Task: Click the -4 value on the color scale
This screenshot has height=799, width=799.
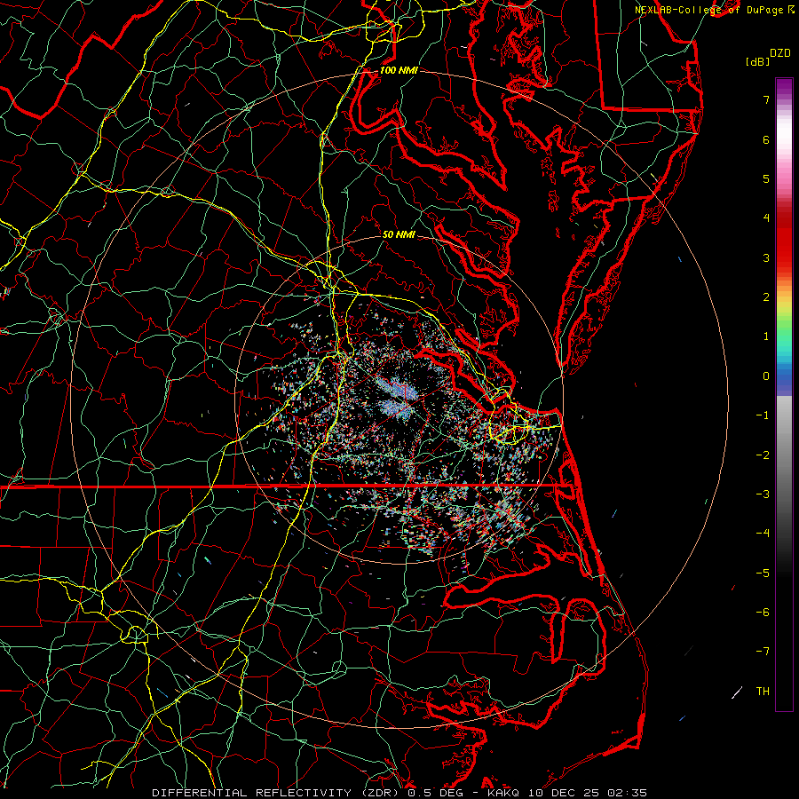Action: point(763,533)
